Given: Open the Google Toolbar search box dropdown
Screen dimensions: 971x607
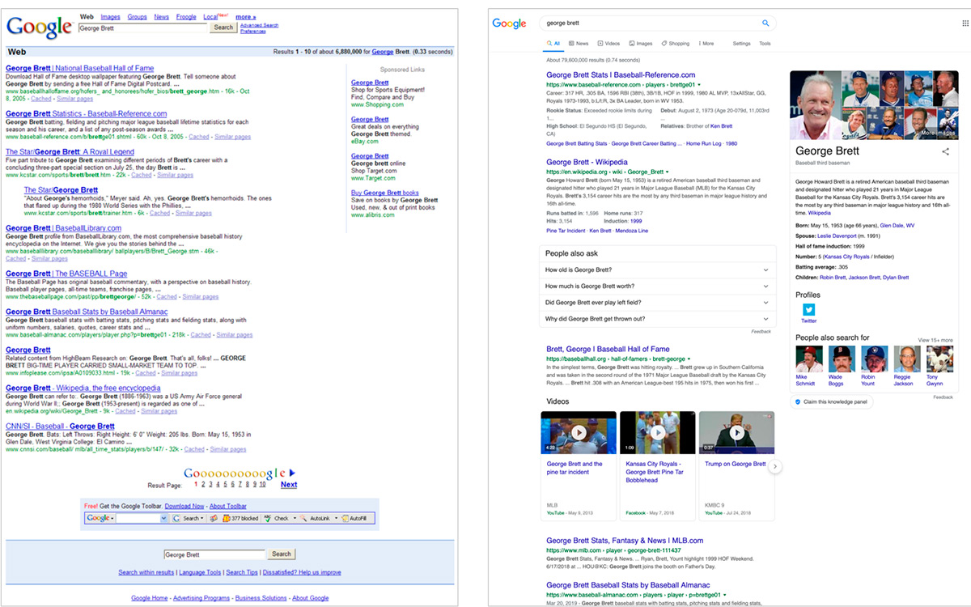Looking at the screenshot, I should [163, 518].
